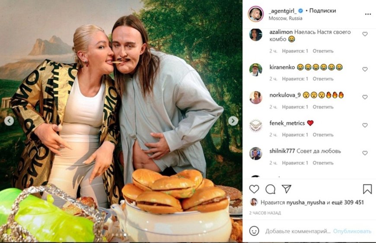The width and height of the screenshot is (376, 243).
Task: Open the Moscow, Russia location link
Action: tap(285, 19)
